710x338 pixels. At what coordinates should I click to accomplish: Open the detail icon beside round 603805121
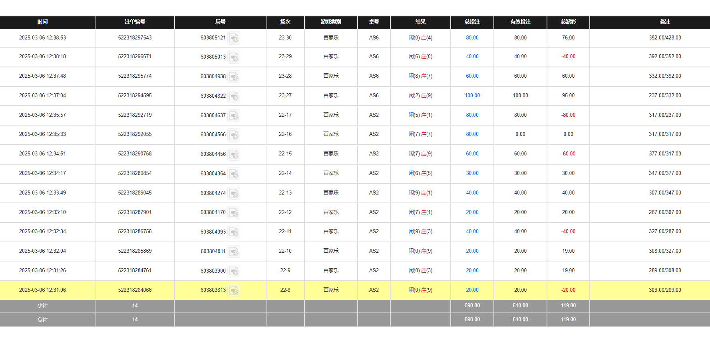pos(234,38)
